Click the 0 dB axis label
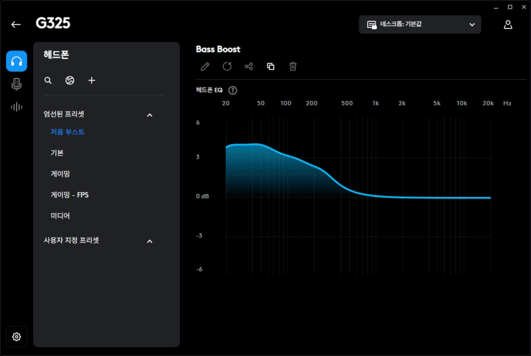The height and width of the screenshot is (356, 531). [x=202, y=197]
